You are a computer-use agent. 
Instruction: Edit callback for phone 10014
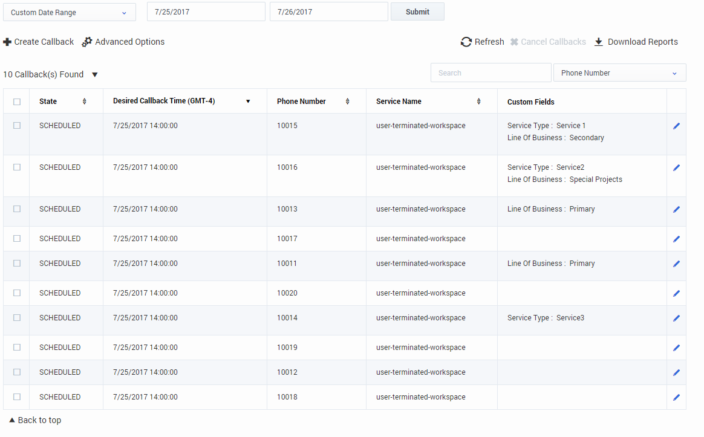[677, 318]
